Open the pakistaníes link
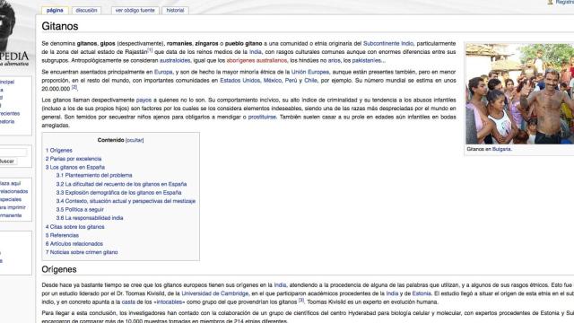Viewport: 574px width, 323px height. pos(367,60)
